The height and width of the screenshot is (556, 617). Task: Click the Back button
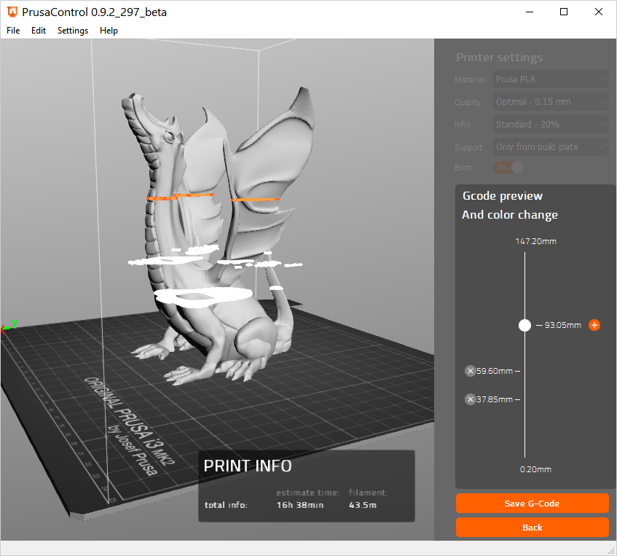[x=532, y=528]
